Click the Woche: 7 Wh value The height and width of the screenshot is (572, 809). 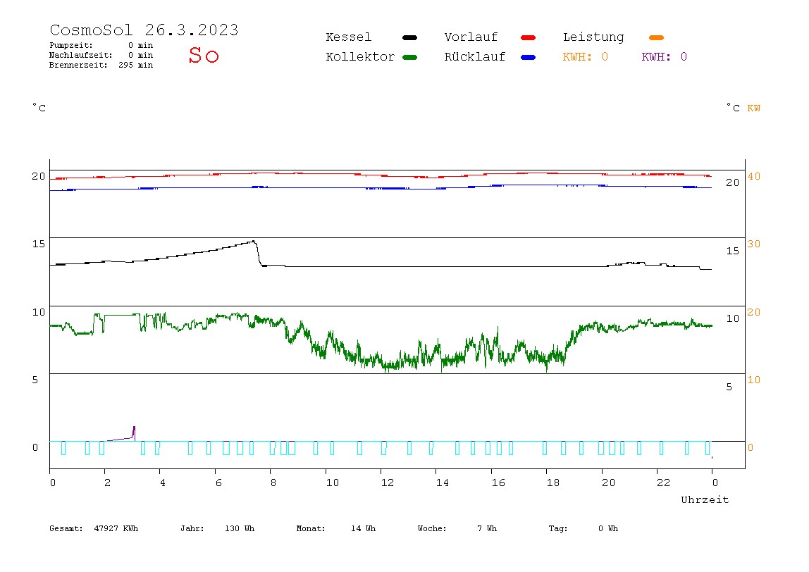coord(457,528)
